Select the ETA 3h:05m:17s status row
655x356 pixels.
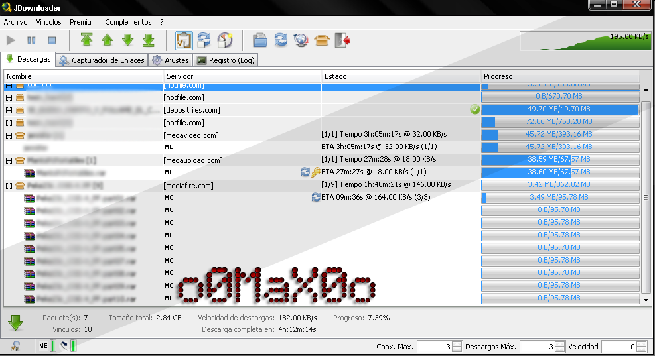(379, 147)
